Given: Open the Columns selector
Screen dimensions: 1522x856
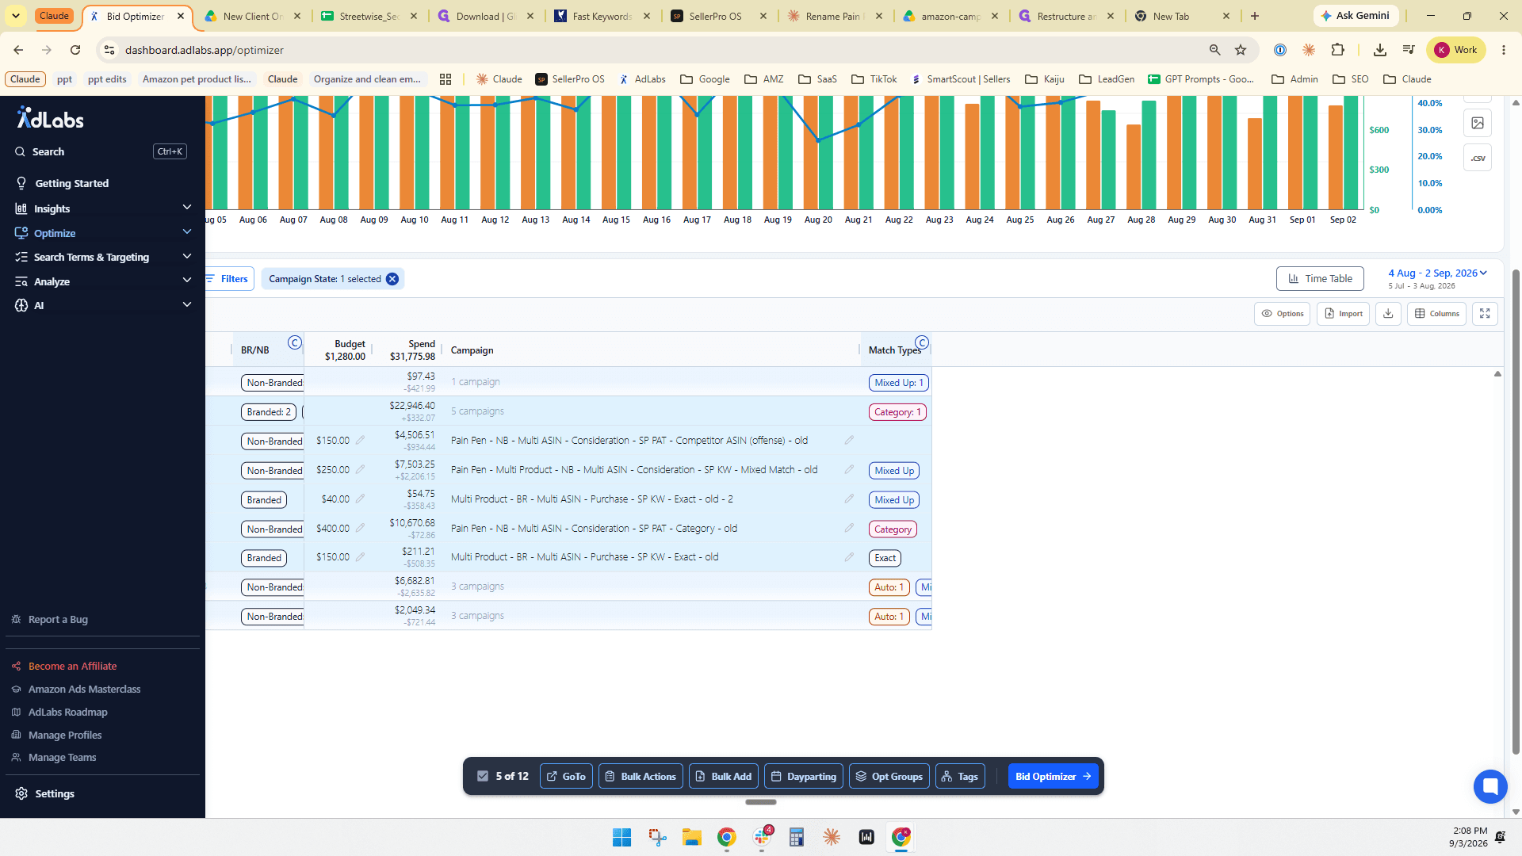Looking at the screenshot, I should point(1436,314).
